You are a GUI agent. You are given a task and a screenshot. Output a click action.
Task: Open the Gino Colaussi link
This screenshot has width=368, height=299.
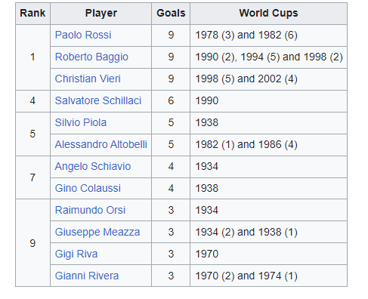(88, 188)
